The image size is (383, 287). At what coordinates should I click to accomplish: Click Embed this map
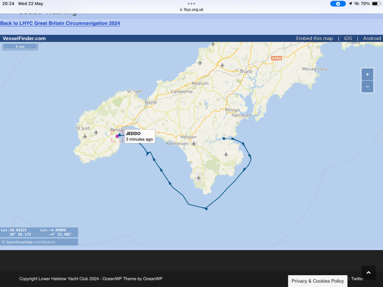pyautogui.click(x=314, y=38)
